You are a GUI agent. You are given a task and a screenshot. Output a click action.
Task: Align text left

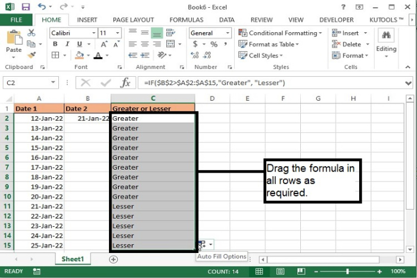(x=133, y=44)
